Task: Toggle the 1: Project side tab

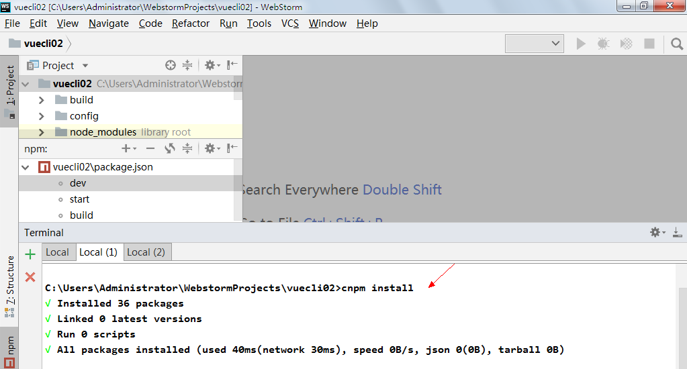Action: [9, 91]
